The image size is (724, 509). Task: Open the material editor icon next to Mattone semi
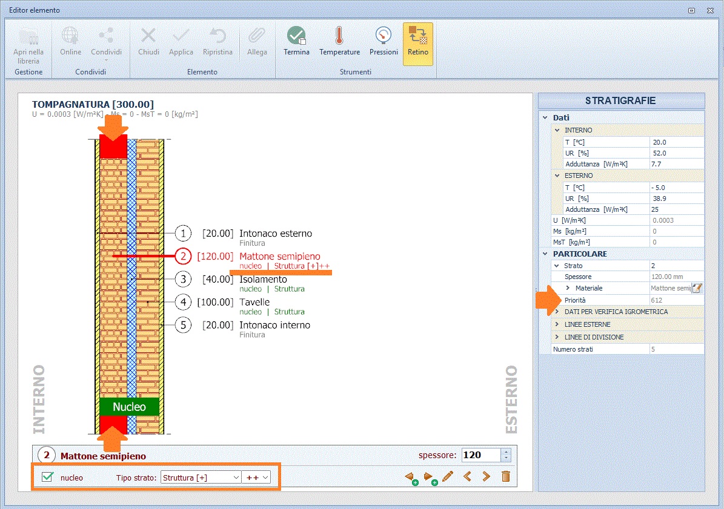click(697, 288)
